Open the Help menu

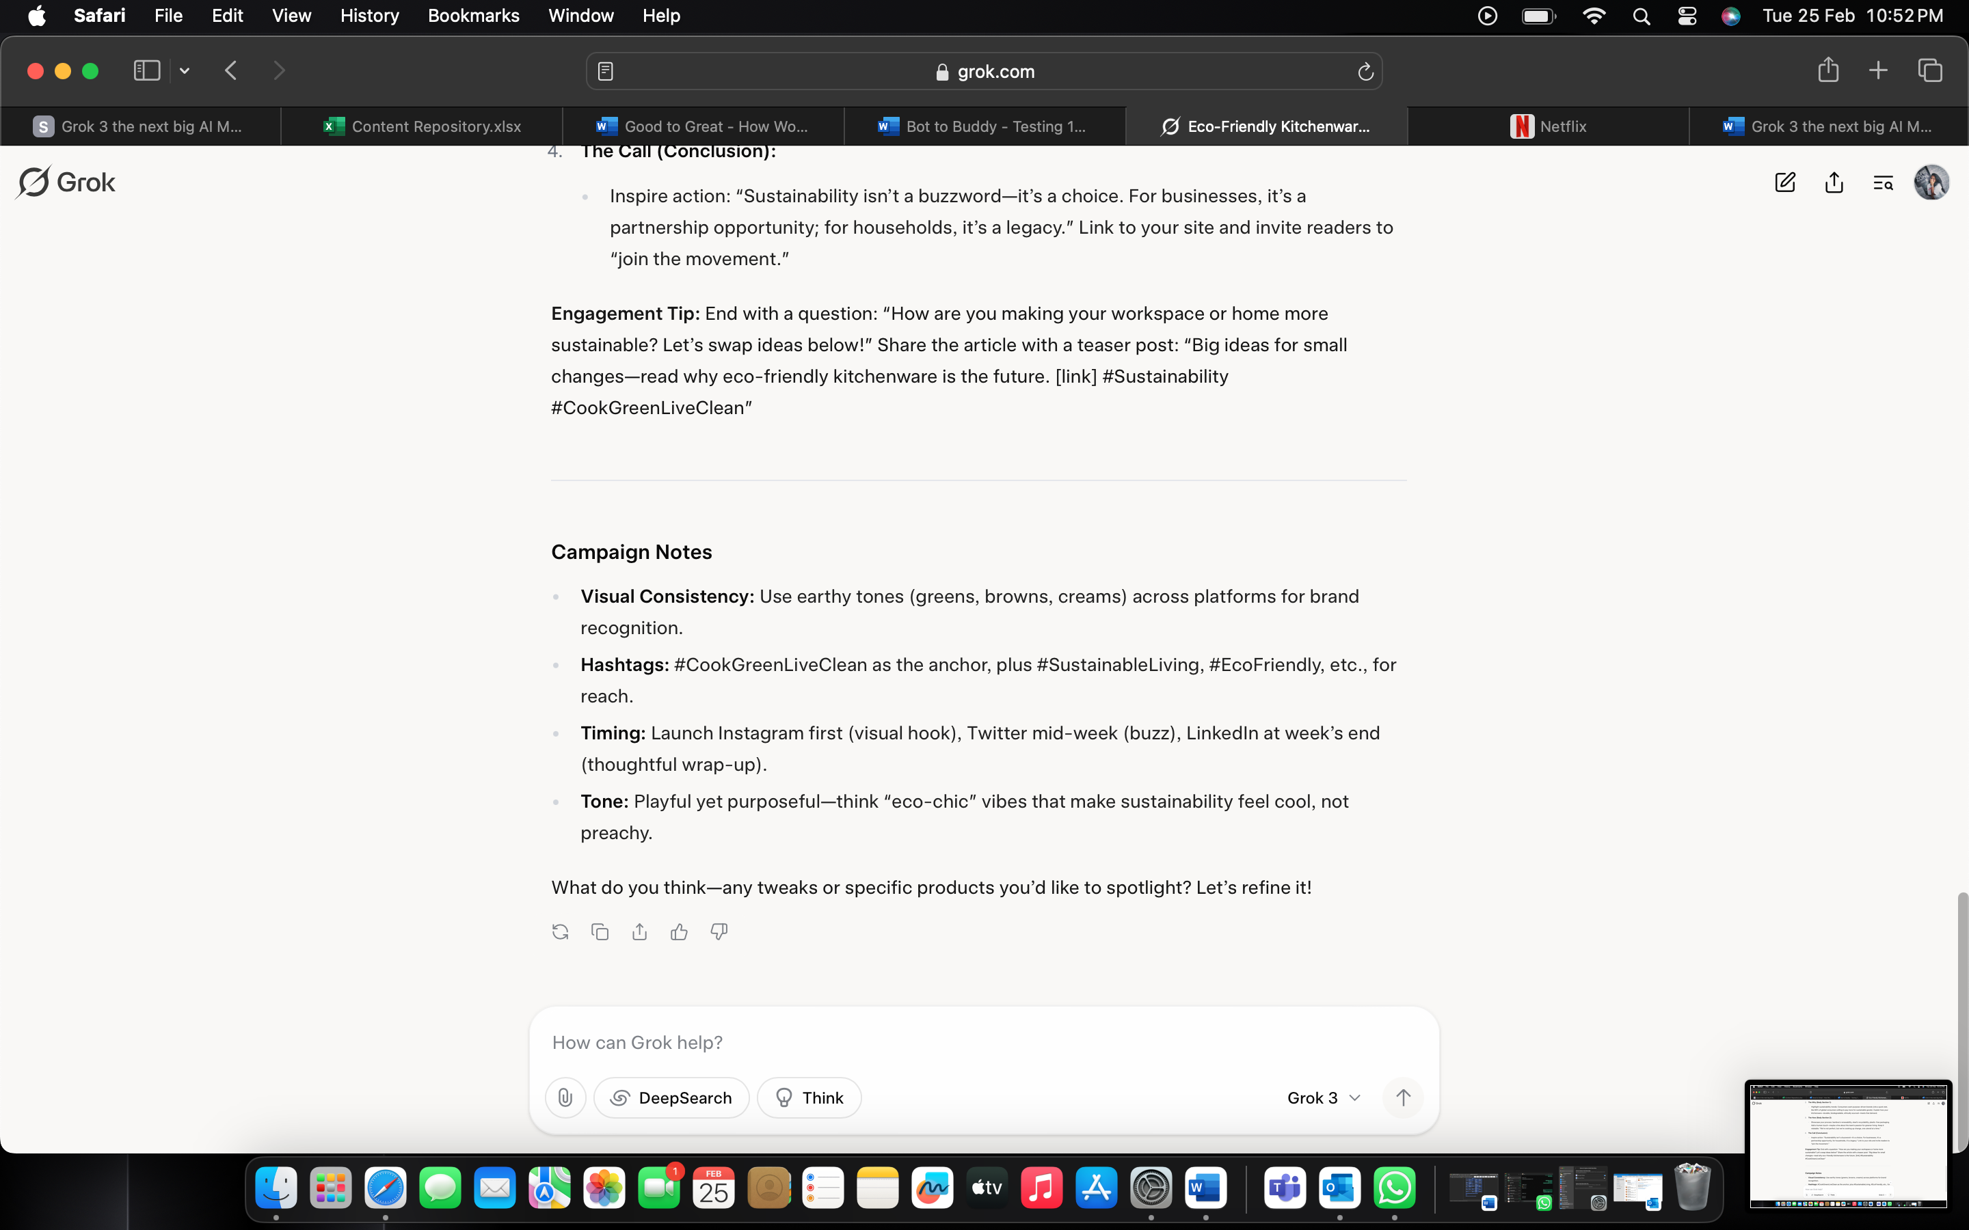tap(660, 16)
